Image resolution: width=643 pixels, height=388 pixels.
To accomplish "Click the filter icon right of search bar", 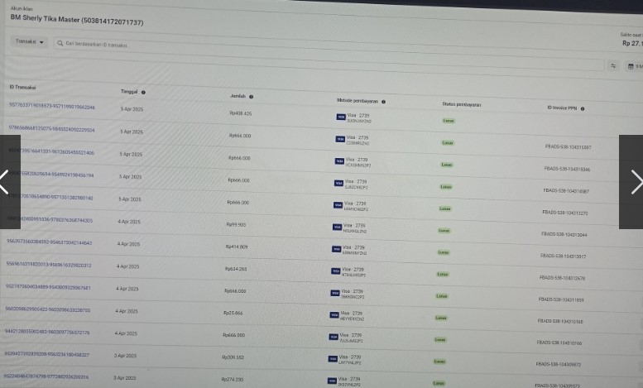I will click(613, 65).
